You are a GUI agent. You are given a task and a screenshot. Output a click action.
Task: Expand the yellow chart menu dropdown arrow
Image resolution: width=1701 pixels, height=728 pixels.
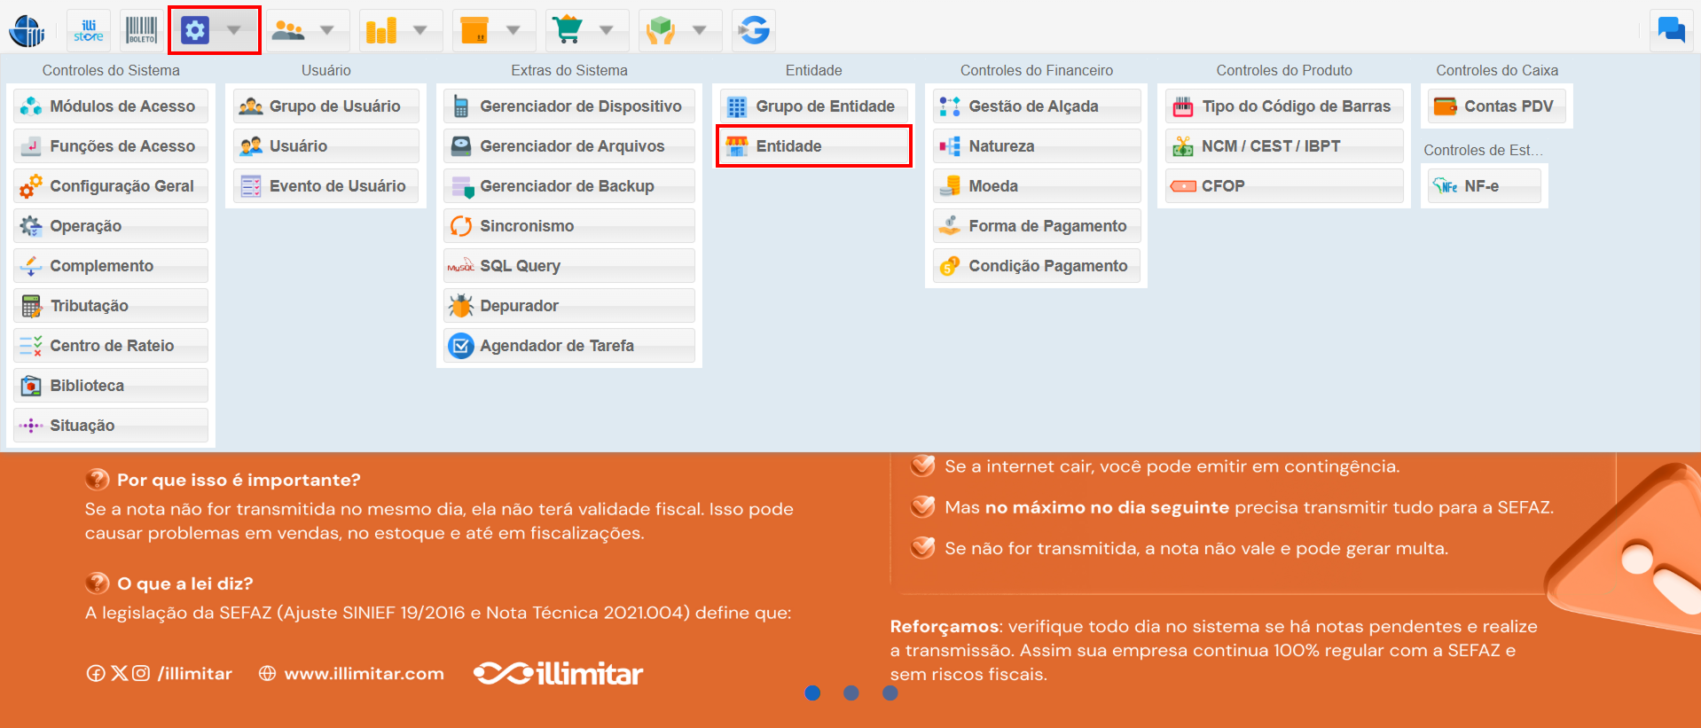420,31
